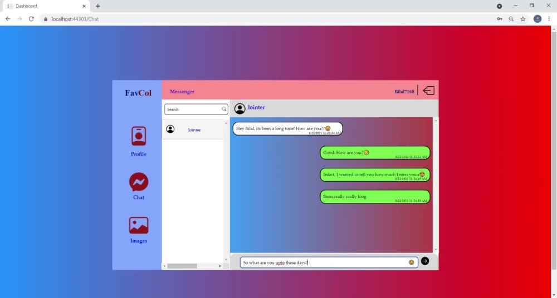The width and height of the screenshot is (557, 298).
Task: Open the Chat messenger icon
Action: tap(139, 182)
